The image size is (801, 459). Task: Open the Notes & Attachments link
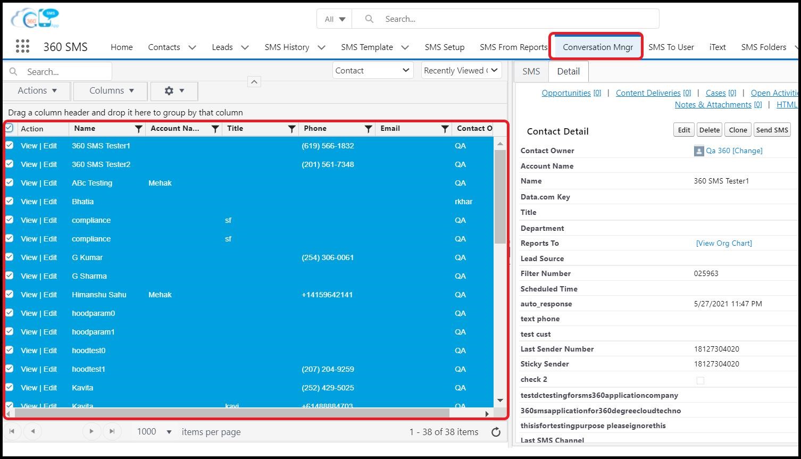pyautogui.click(x=718, y=105)
